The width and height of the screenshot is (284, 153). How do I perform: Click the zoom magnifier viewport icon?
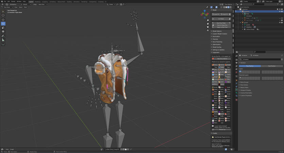coord(208,20)
